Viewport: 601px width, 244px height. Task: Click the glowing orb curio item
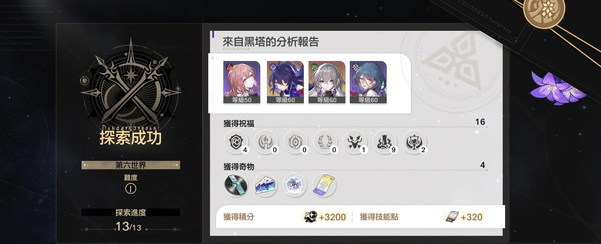[x=294, y=185]
